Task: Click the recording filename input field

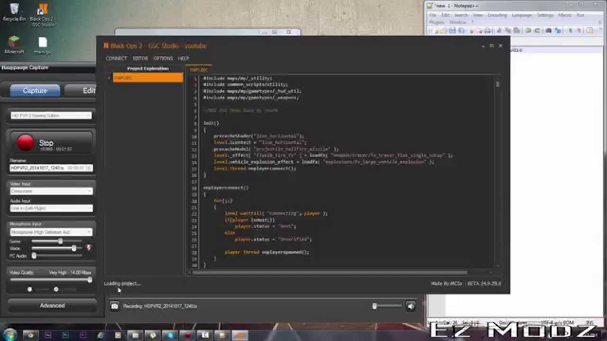Action: [51, 168]
